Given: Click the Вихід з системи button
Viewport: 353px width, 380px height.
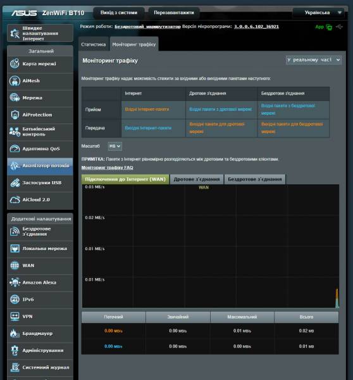Looking at the screenshot, I should point(119,13).
